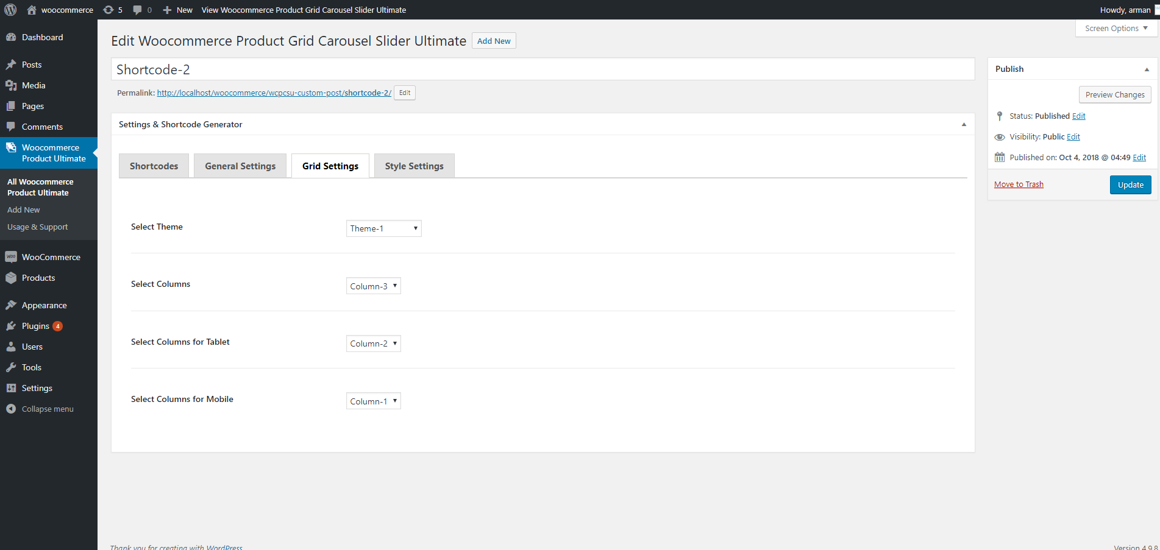Open the Select Theme dropdown
This screenshot has width=1160, height=550.
click(x=383, y=228)
